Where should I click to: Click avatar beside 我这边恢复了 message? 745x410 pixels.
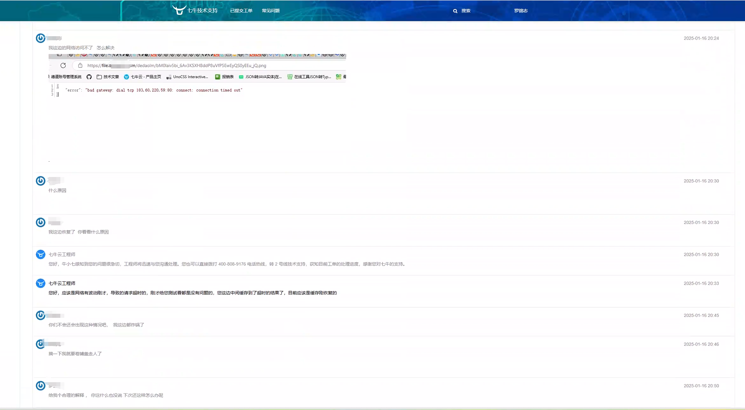41,223
